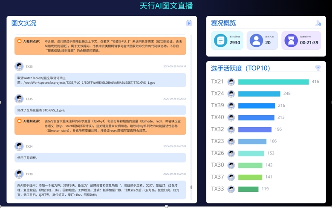Click the TX40 label in ranking
This screenshot has height=208, width=332.
click(217, 117)
